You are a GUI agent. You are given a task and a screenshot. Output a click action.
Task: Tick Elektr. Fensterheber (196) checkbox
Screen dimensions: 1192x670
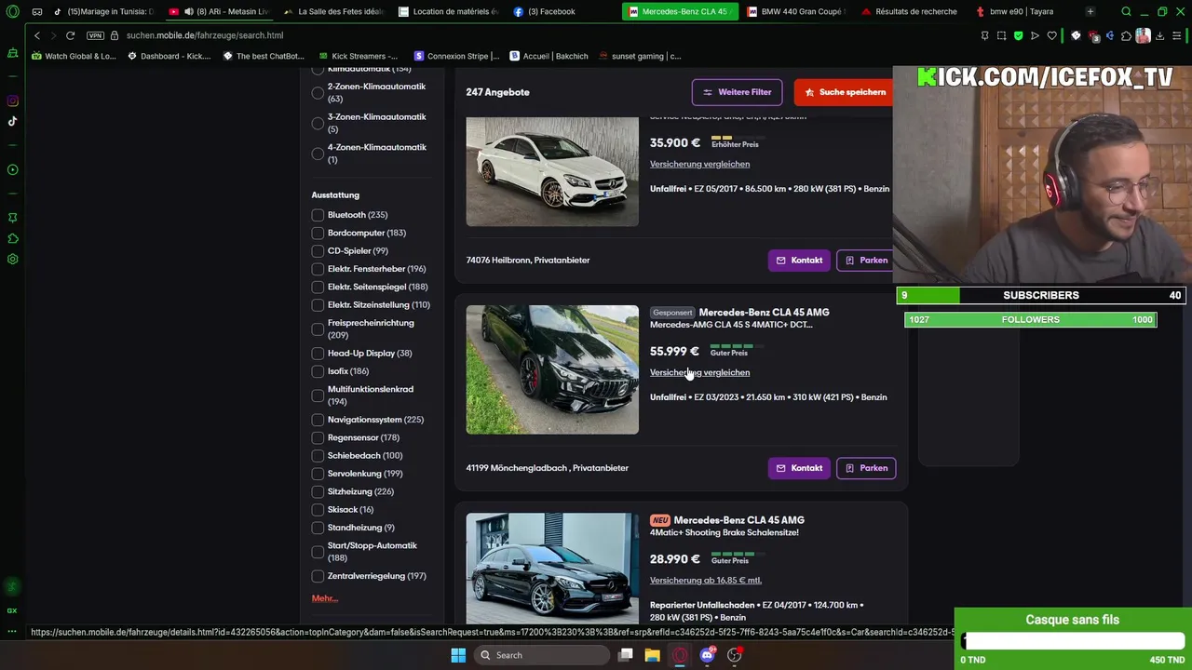(318, 269)
